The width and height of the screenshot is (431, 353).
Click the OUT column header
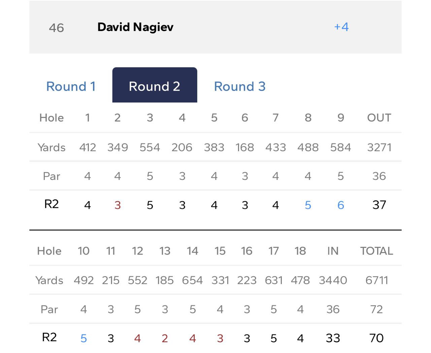(x=379, y=118)
